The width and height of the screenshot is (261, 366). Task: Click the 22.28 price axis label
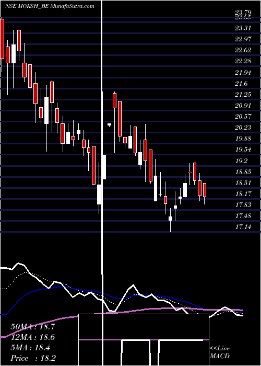click(x=243, y=61)
